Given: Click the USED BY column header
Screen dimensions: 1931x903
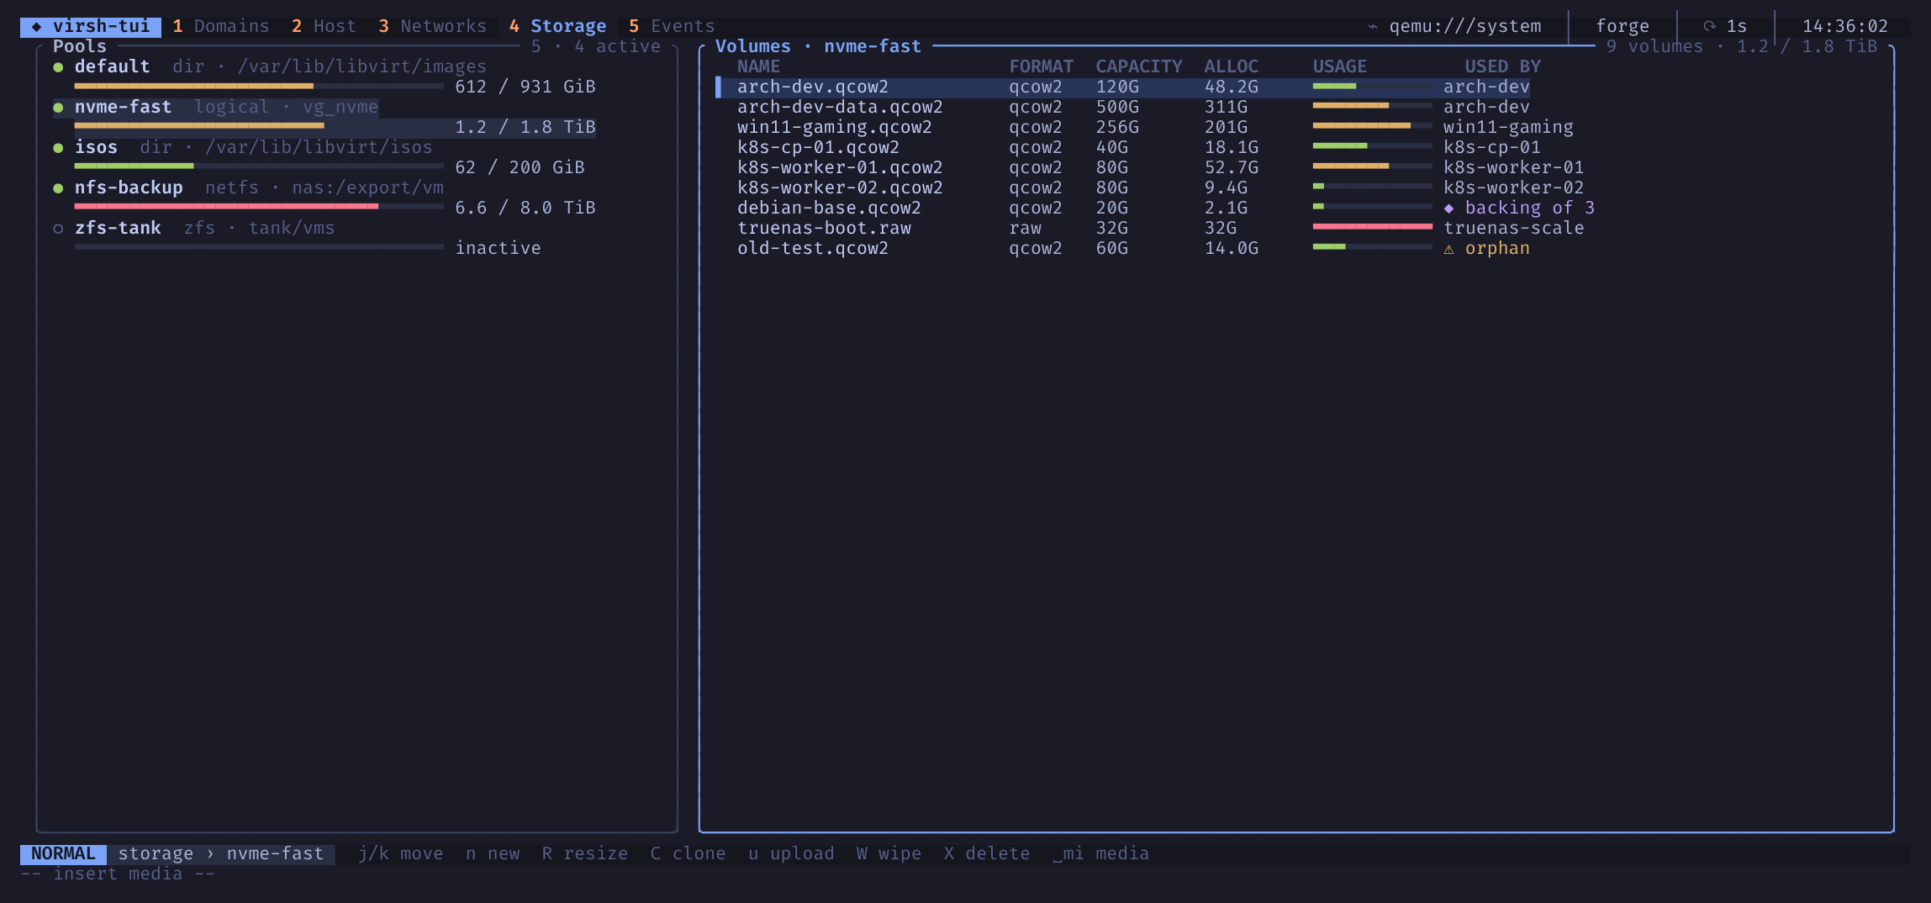Looking at the screenshot, I should (x=1502, y=67).
